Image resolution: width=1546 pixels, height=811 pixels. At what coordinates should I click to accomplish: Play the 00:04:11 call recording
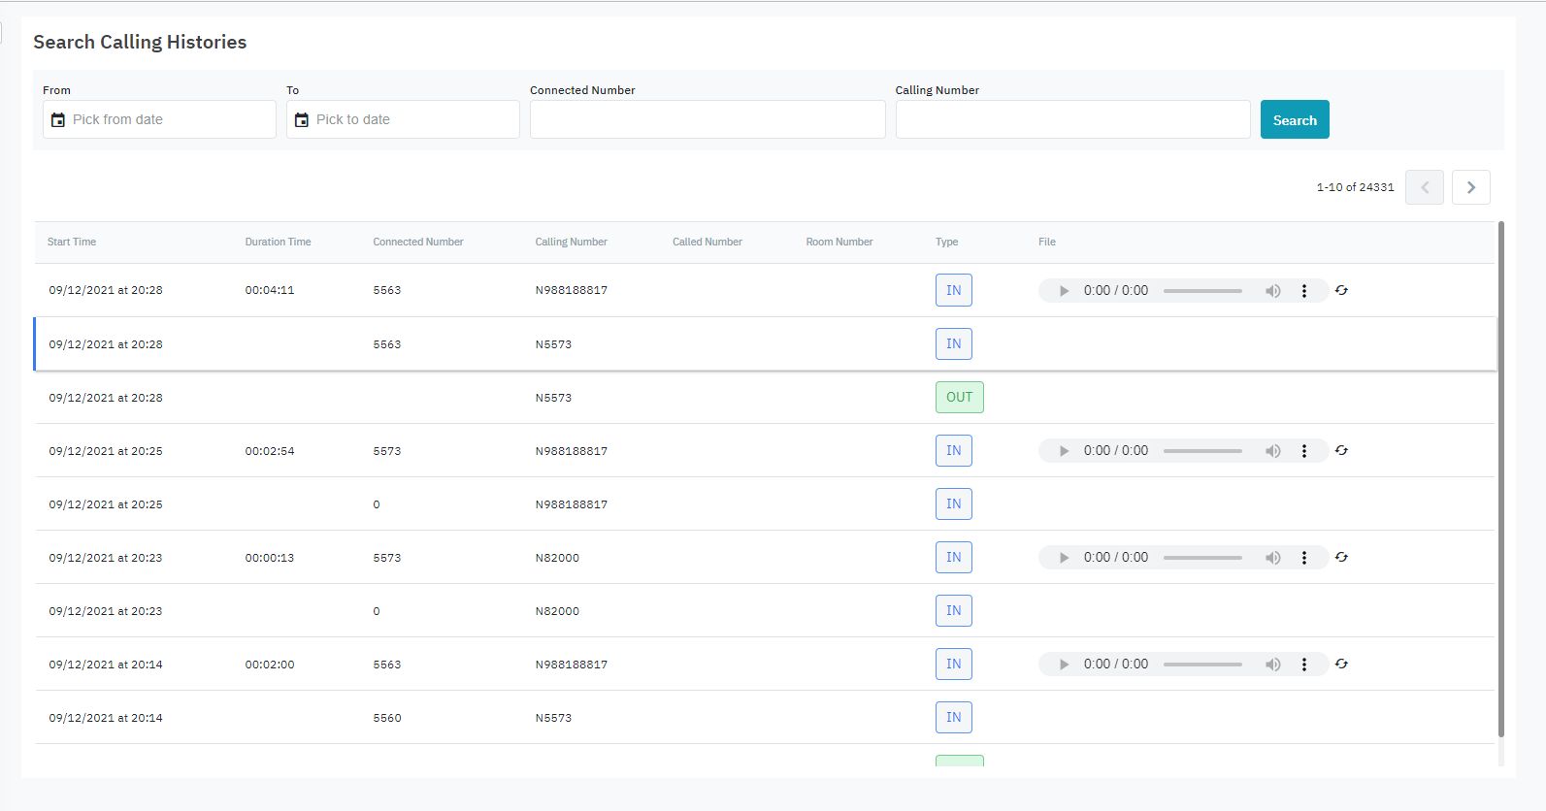pos(1064,291)
